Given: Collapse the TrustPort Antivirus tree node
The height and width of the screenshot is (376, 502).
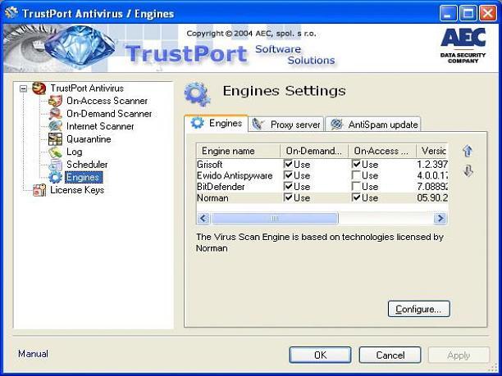Looking at the screenshot, I should click(x=23, y=88).
